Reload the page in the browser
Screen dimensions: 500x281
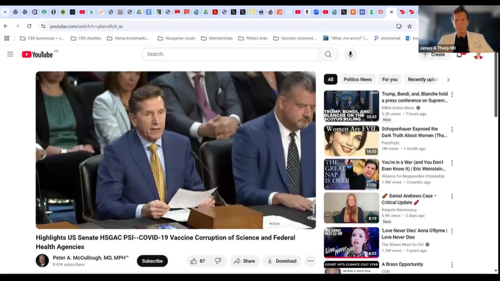29,26
